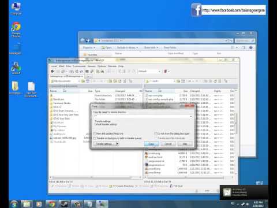The image size is (277, 208).
Task: Click F7 Create Directory in bottom bar
Action: (121, 186)
